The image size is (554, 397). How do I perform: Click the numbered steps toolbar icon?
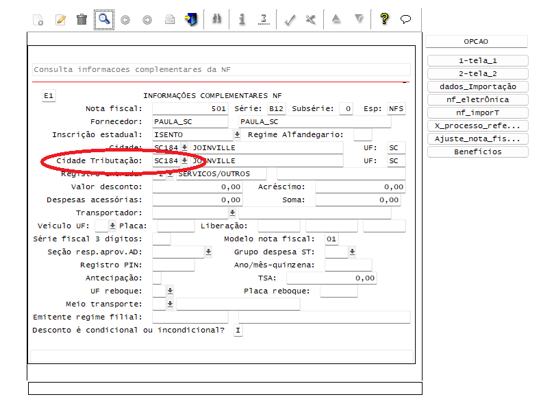pos(264,19)
